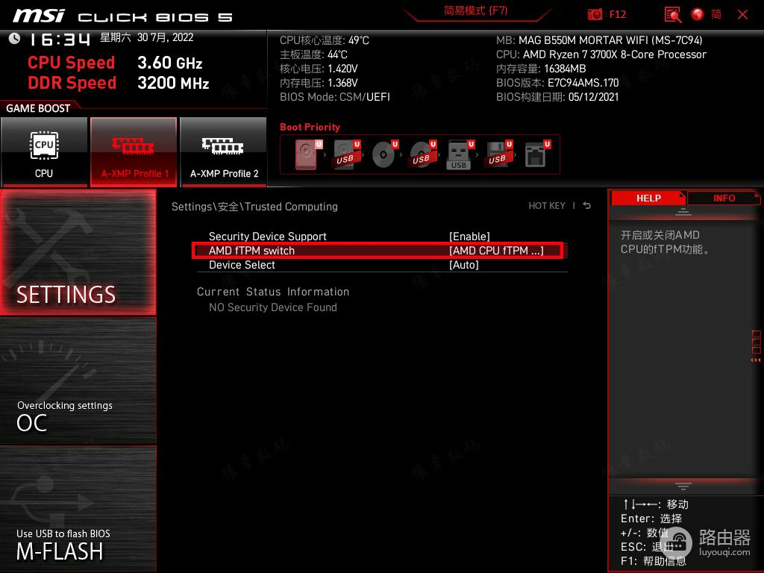Open M-FLASH to flash BIOS from USB
This screenshot has width=764, height=573.
(78, 543)
